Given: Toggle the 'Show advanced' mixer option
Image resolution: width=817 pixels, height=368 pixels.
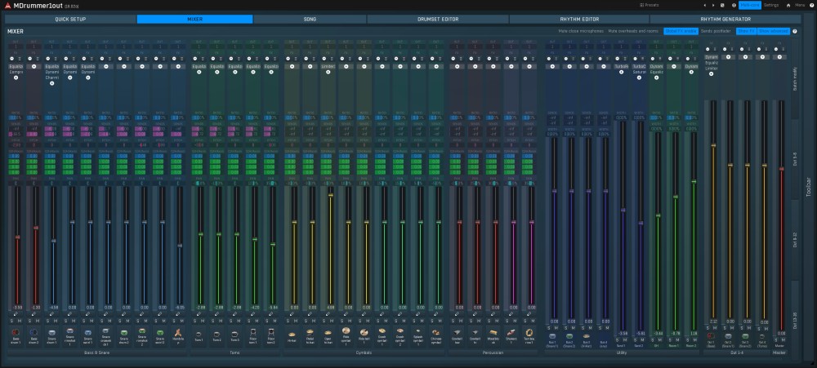Looking at the screenshot, I should coord(773,31).
